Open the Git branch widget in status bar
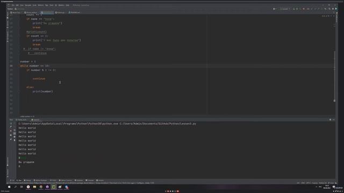 [x=331, y=183]
